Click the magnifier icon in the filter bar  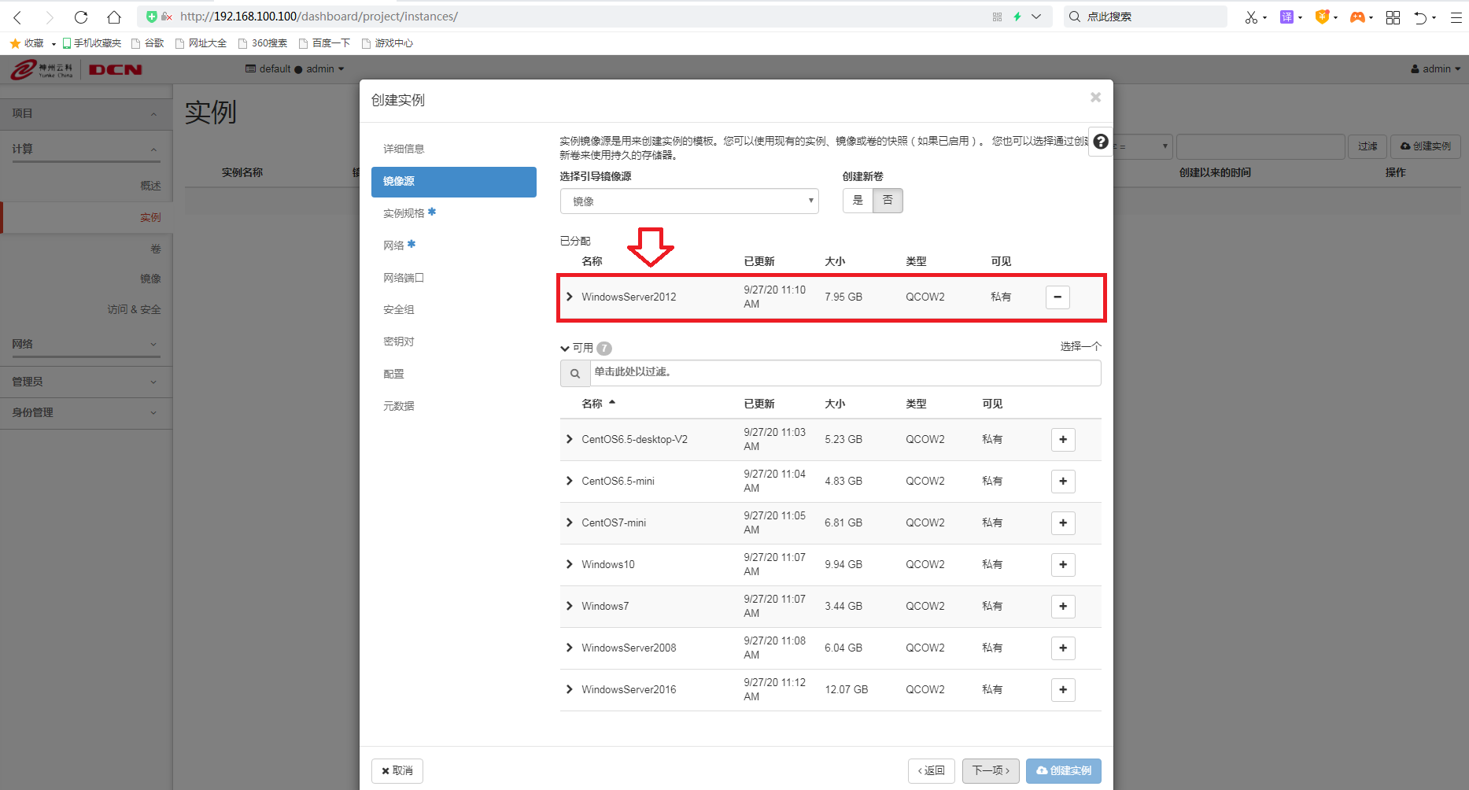click(x=574, y=373)
